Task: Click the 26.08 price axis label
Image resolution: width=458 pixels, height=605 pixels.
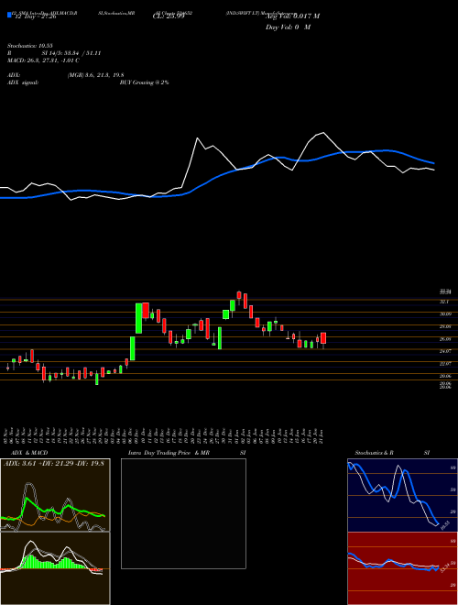Action: click(x=445, y=339)
